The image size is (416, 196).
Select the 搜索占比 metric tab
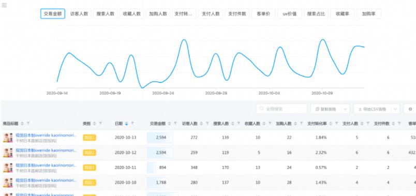(316, 14)
